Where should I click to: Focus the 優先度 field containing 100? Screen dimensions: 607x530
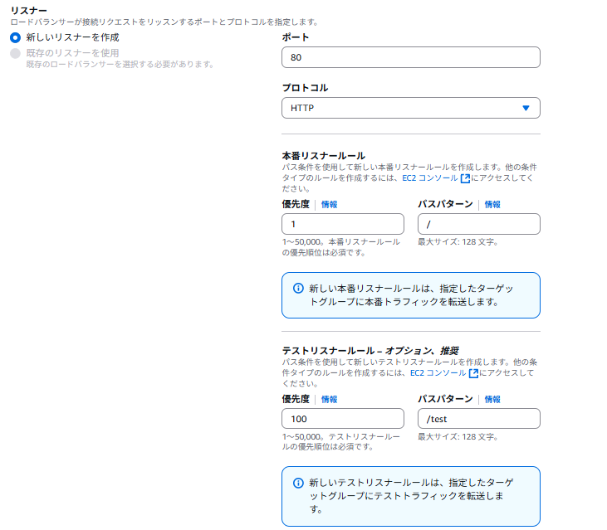click(x=343, y=419)
